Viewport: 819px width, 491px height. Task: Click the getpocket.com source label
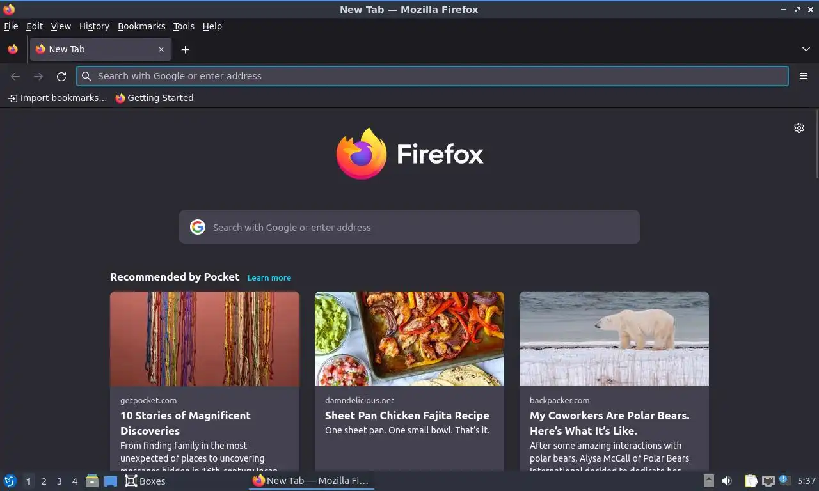click(148, 401)
